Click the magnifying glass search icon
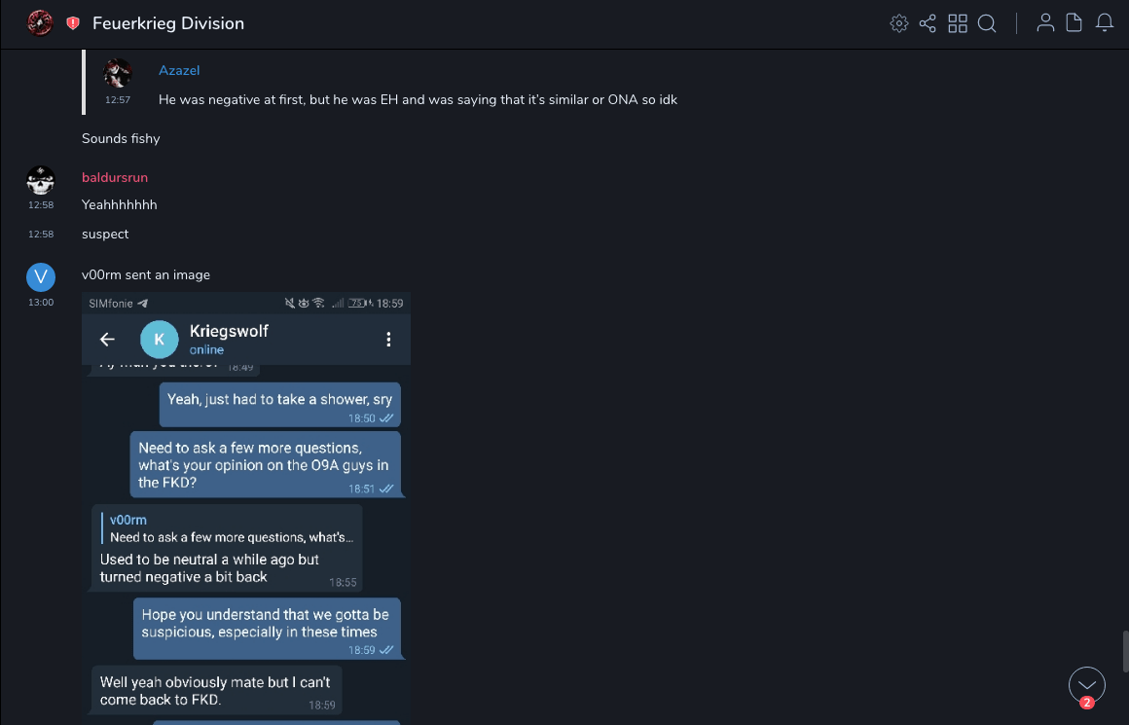This screenshot has height=725, width=1129. [987, 23]
